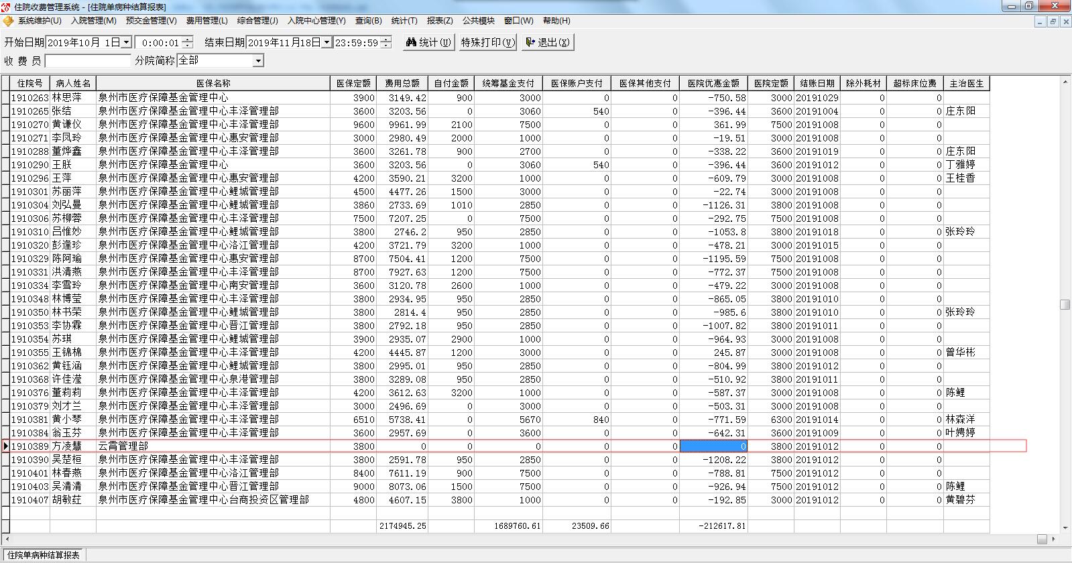
Task: Click the gold diamond icon beside 系统维护
Action: tap(8, 21)
